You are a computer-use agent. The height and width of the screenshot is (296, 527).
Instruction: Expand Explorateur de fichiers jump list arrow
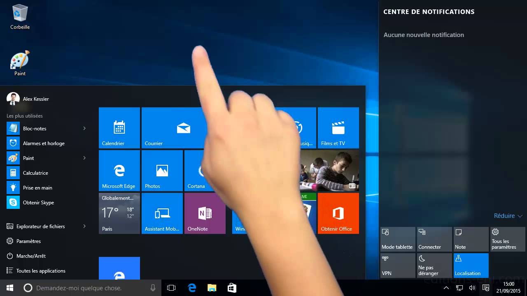pyautogui.click(x=84, y=226)
